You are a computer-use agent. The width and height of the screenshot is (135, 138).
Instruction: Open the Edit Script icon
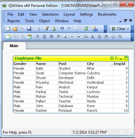(x=46, y=28)
